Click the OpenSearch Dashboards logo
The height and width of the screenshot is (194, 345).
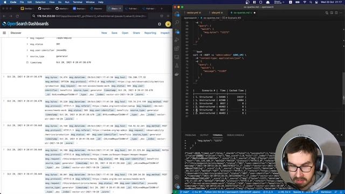(25, 24)
